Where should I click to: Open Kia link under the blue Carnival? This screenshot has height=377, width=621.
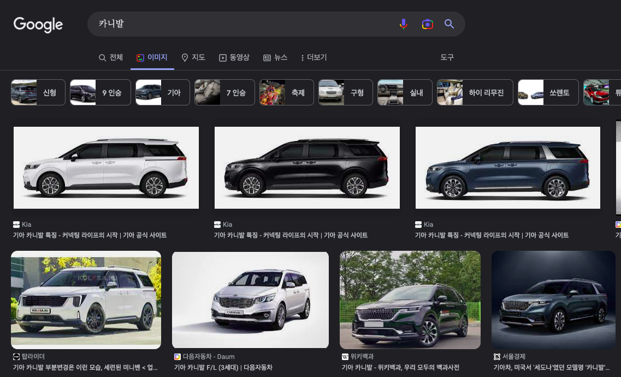[492, 235]
